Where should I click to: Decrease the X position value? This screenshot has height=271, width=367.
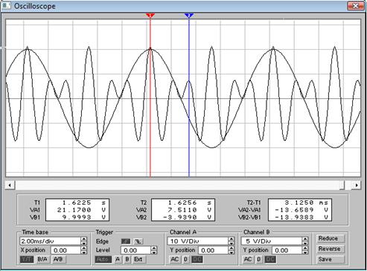coord(84,252)
